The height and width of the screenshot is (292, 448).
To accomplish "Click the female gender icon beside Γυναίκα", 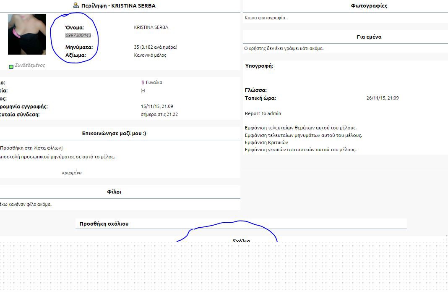I will pyautogui.click(x=143, y=83).
